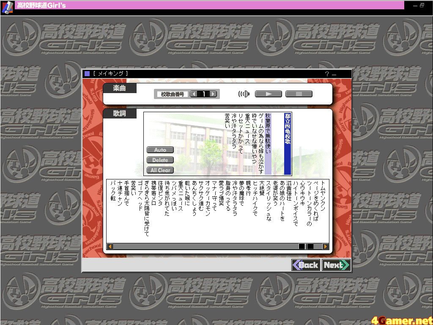
Task: Choose phrase ツートーンカラーの from the list
Action: pos(310,203)
